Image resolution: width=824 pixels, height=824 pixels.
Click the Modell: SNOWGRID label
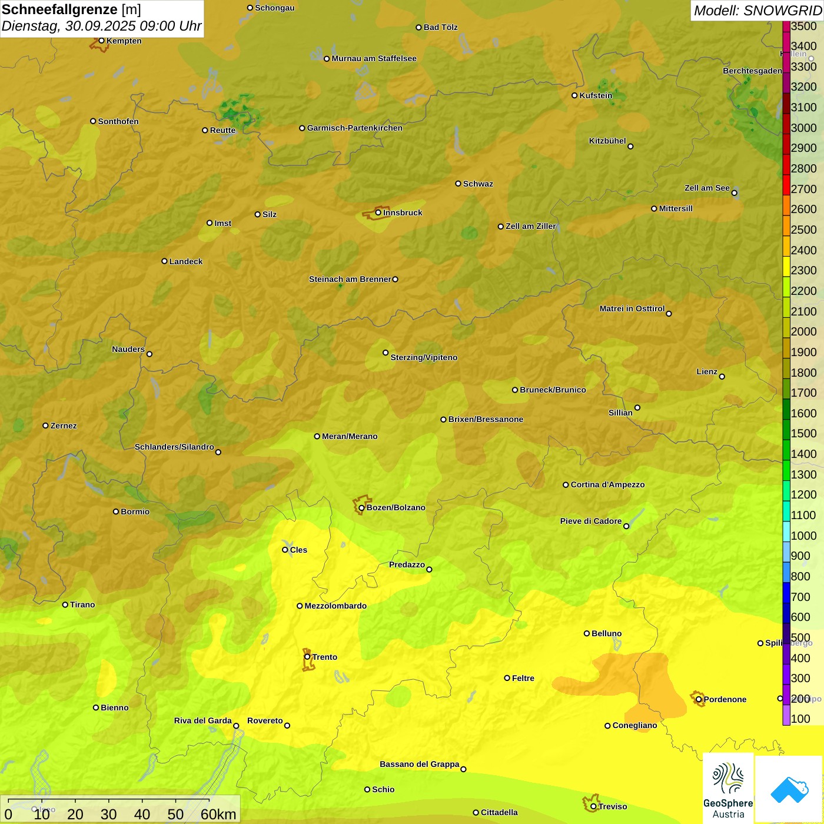coord(757,11)
